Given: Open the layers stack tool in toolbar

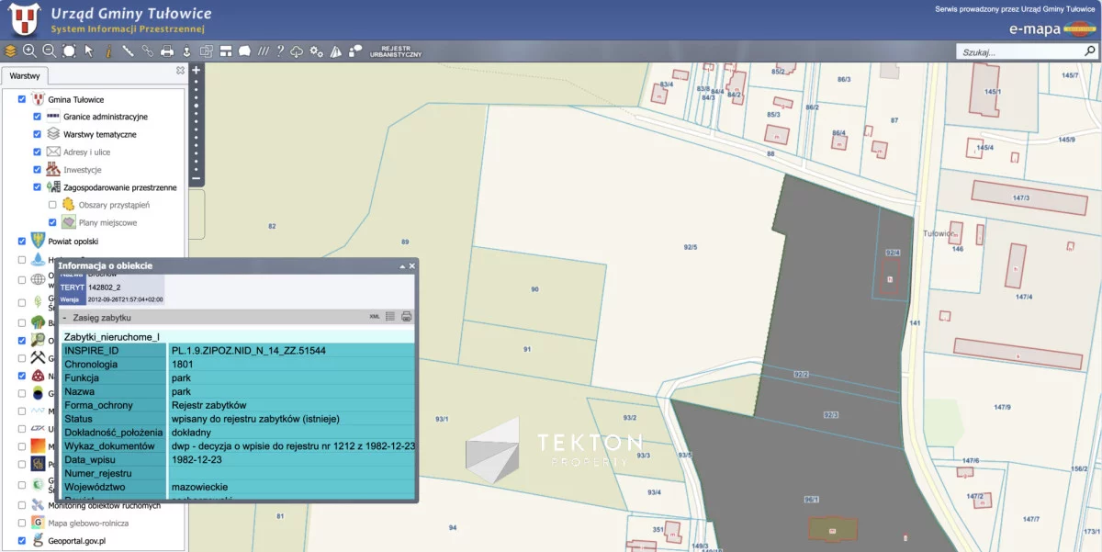Looking at the screenshot, I should 10,51.
